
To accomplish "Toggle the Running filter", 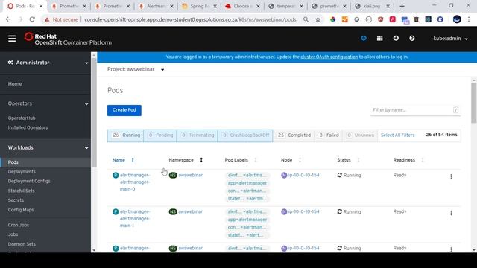I will (x=125, y=135).
